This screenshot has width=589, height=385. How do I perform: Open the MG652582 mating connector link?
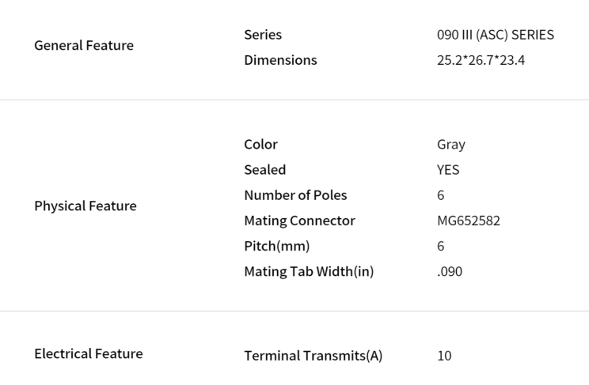[469, 221]
